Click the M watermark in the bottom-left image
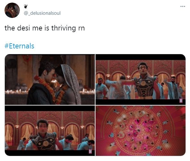Image resolution: width=190 pixels, height=161 pixels. click(x=90, y=151)
